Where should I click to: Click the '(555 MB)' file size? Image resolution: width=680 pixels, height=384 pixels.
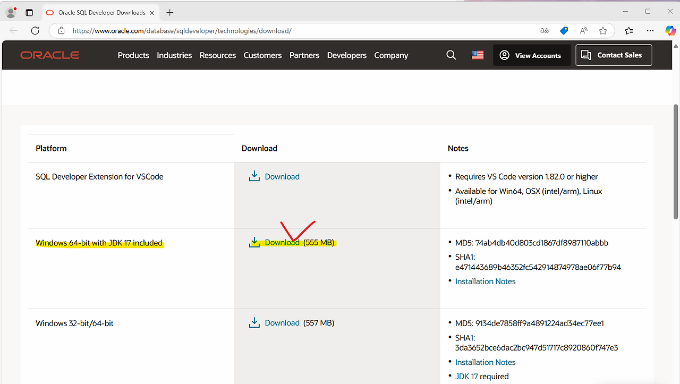pos(319,243)
